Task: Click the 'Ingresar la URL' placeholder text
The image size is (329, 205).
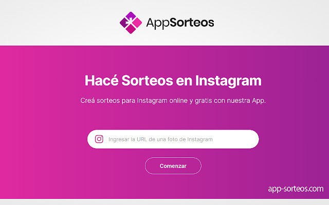Action: coord(160,139)
